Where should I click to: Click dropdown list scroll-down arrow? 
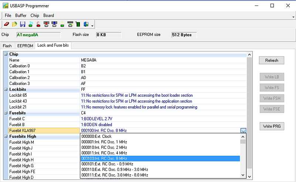[243, 175]
